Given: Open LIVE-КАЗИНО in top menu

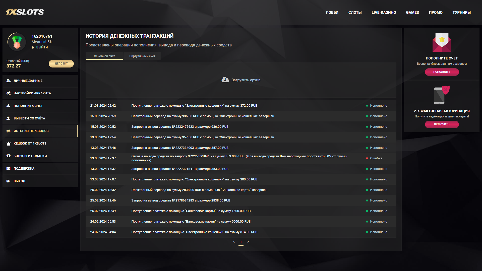Looking at the screenshot, I should [384, 13].
